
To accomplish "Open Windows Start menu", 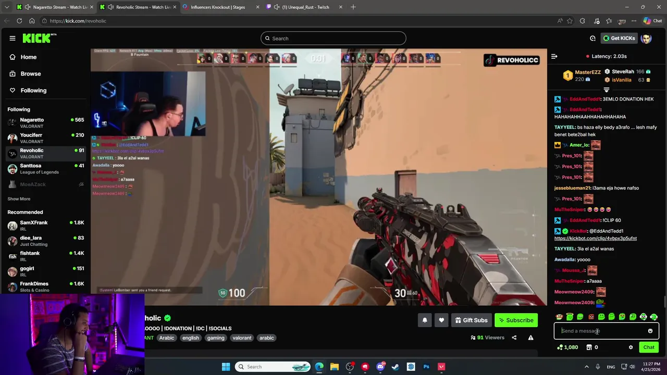I will (226, 367).
